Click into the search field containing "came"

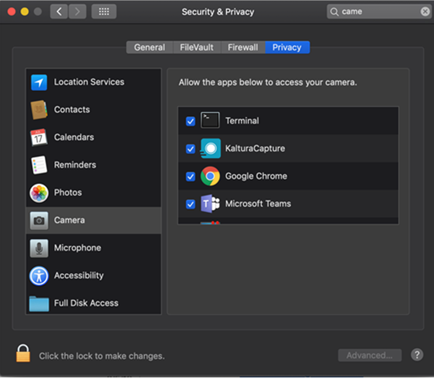point(379,12)
